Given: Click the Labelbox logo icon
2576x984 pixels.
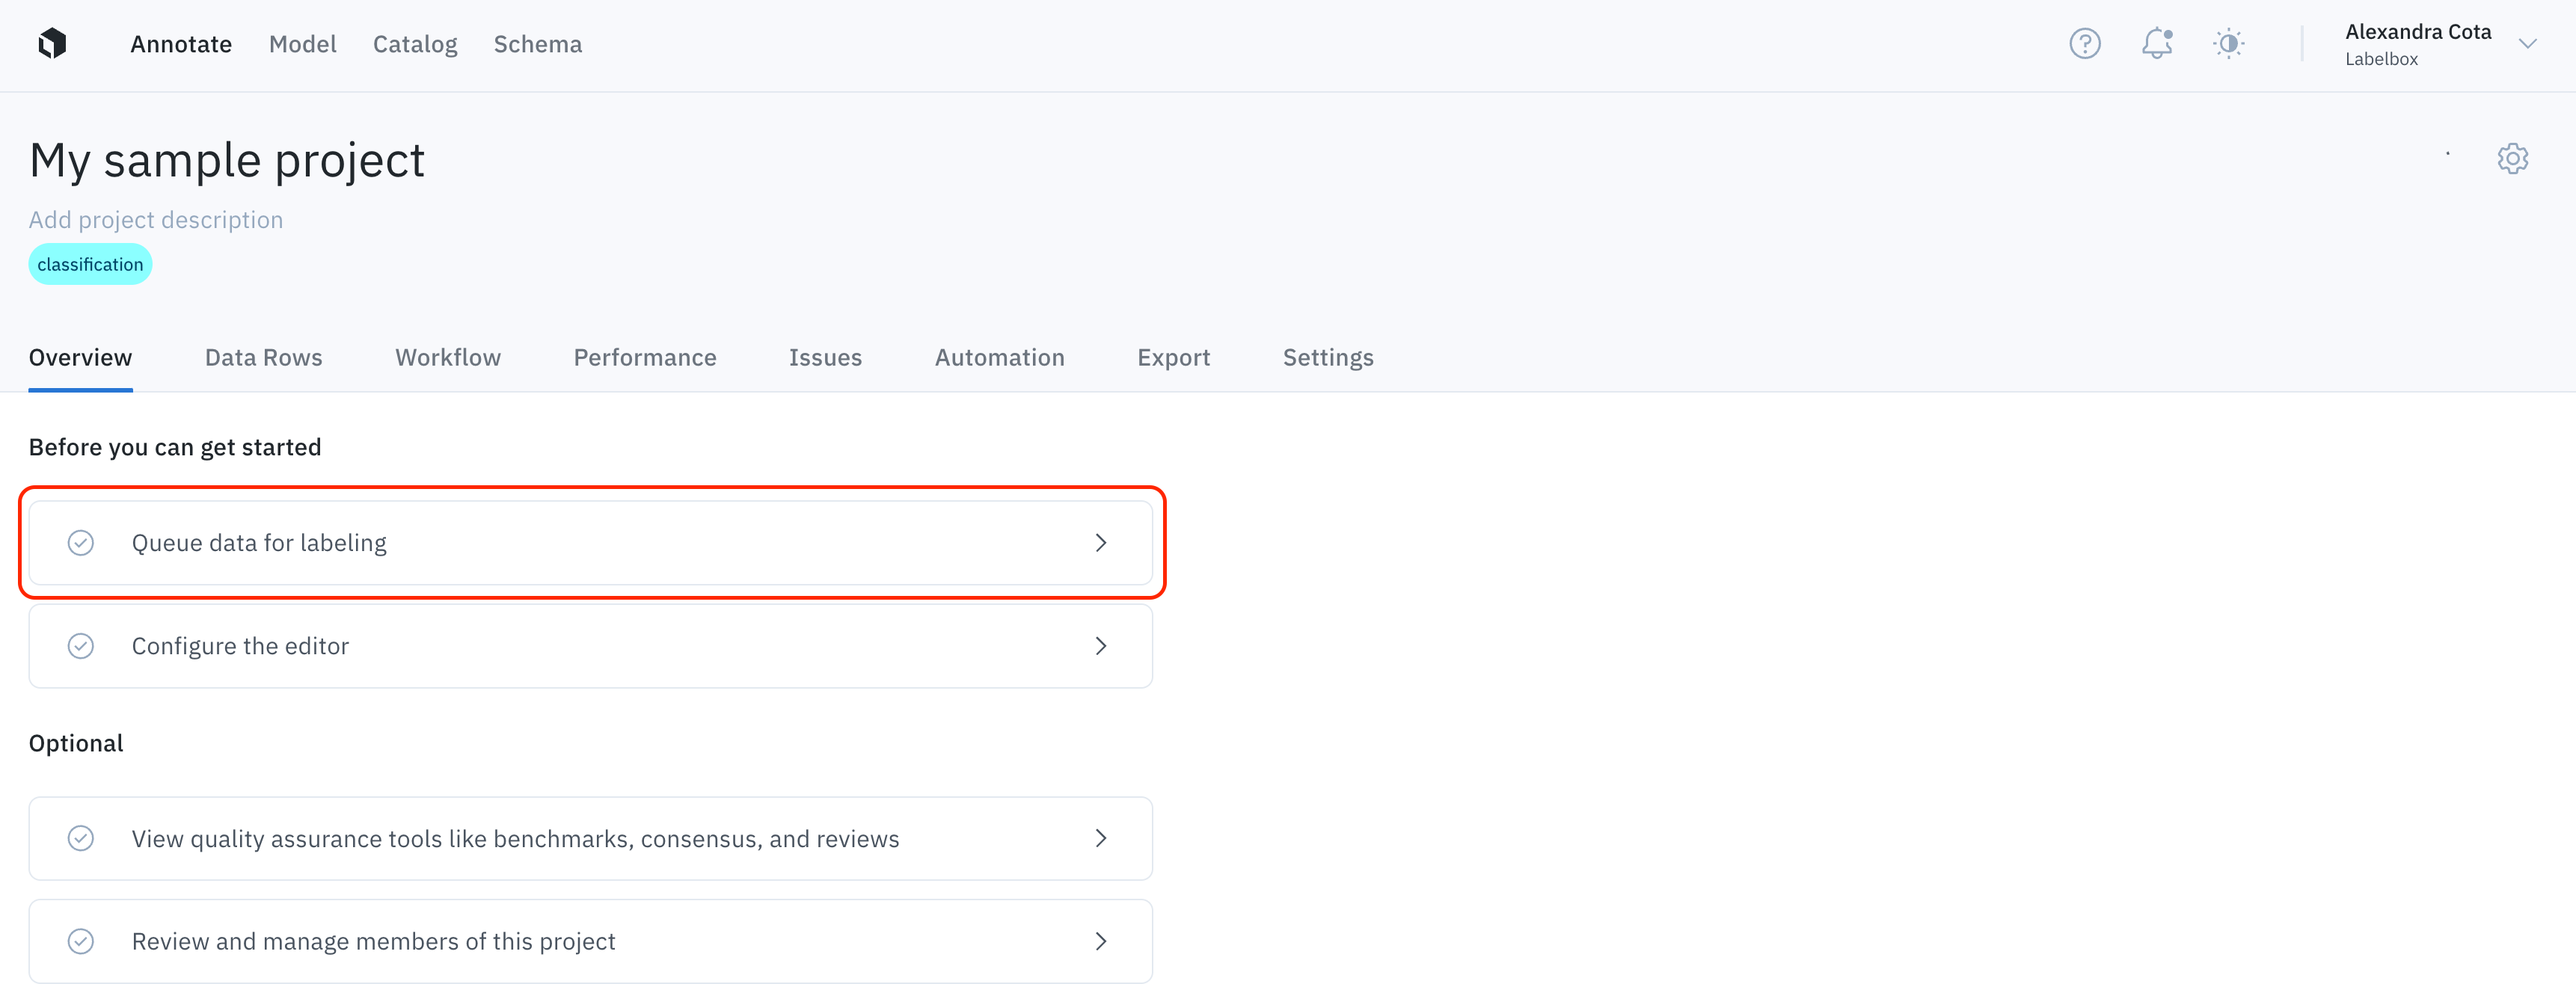Looking at the screenshot, I should (x=52, y=43).
